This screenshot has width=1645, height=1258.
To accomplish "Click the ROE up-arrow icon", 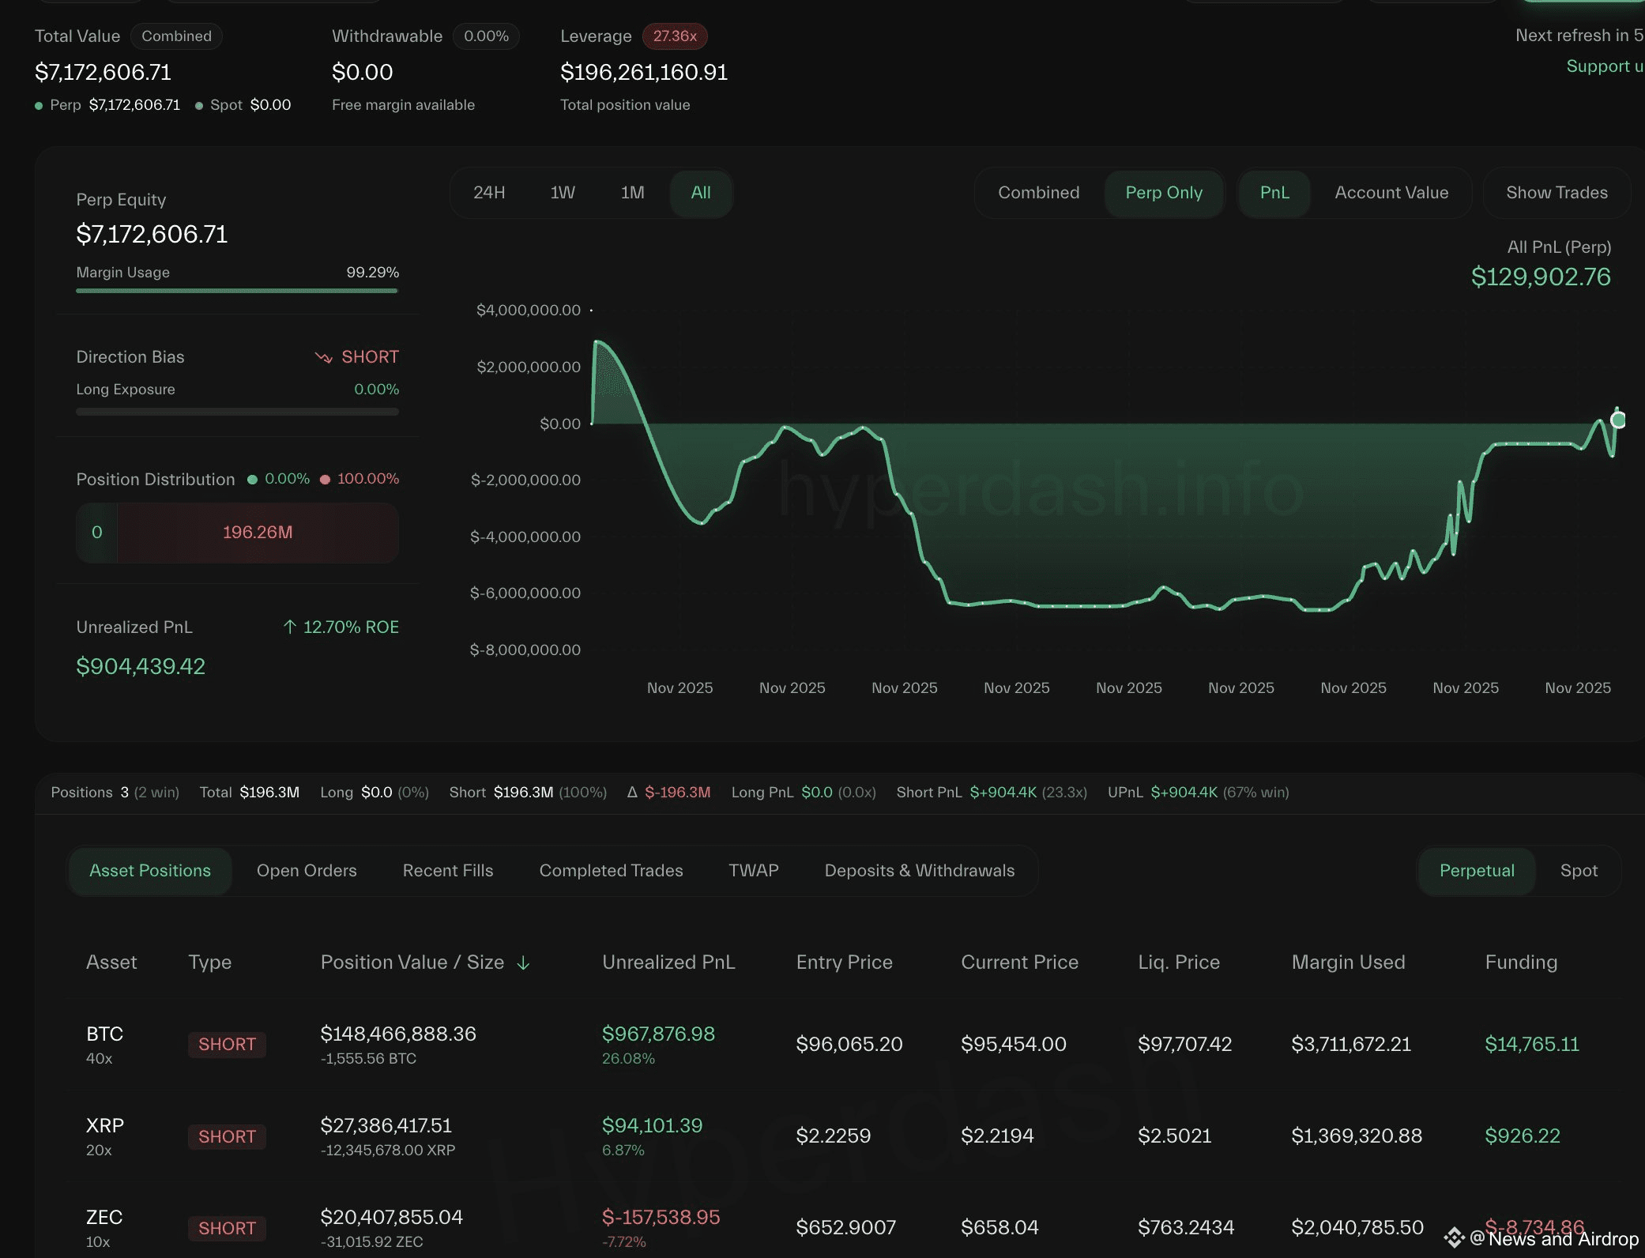I will point(290,627).
